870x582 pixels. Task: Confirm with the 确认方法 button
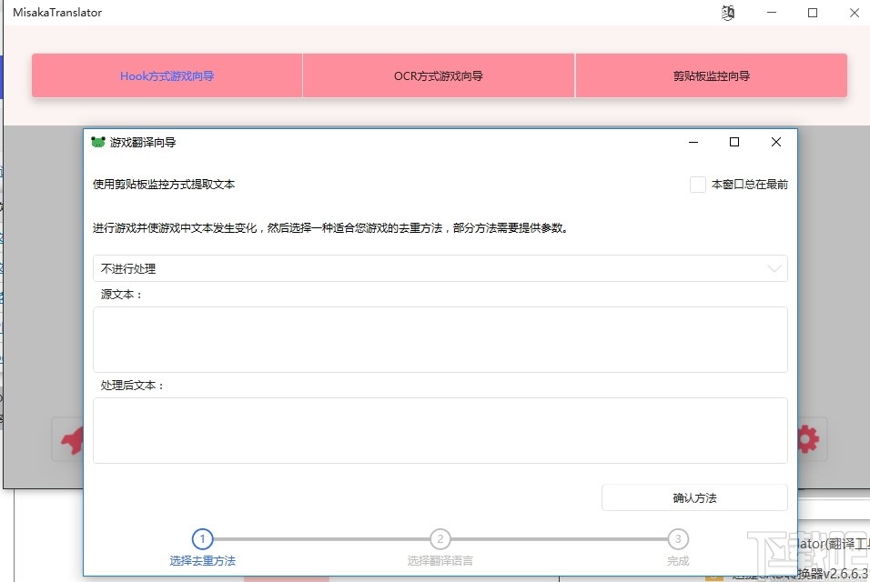(x=694, y=497)
